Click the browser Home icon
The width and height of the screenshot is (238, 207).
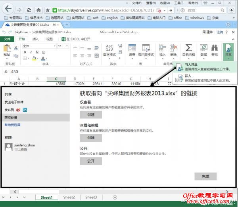coord(38,10)
